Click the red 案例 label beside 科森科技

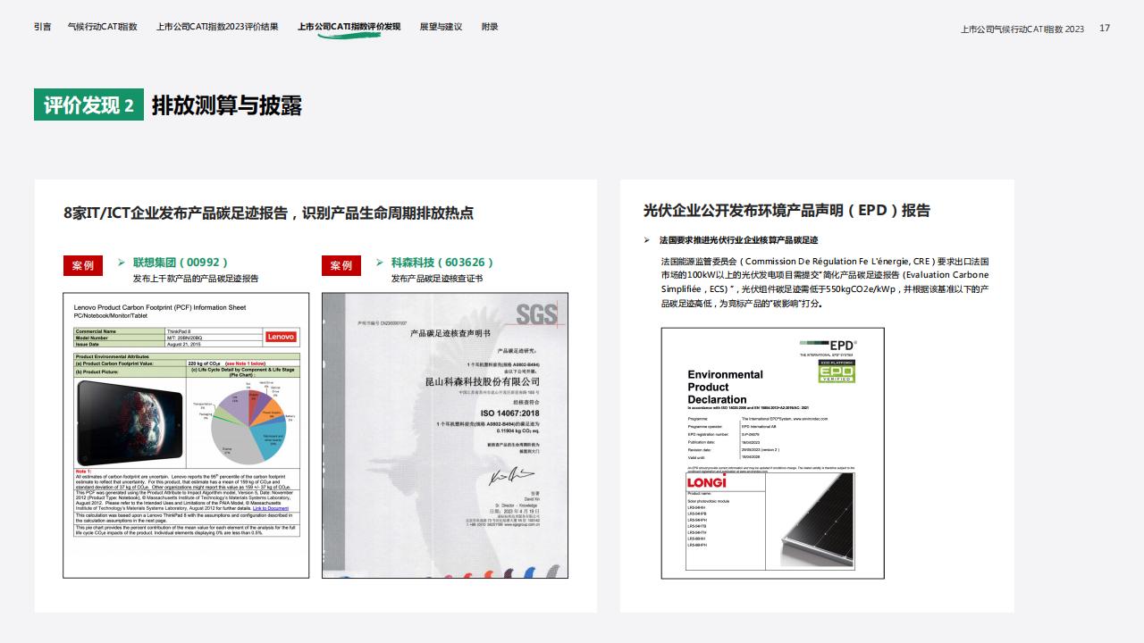[x=341, y=265]
